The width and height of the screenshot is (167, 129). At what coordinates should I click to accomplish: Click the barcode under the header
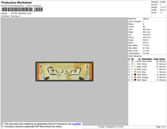point(22,9)
